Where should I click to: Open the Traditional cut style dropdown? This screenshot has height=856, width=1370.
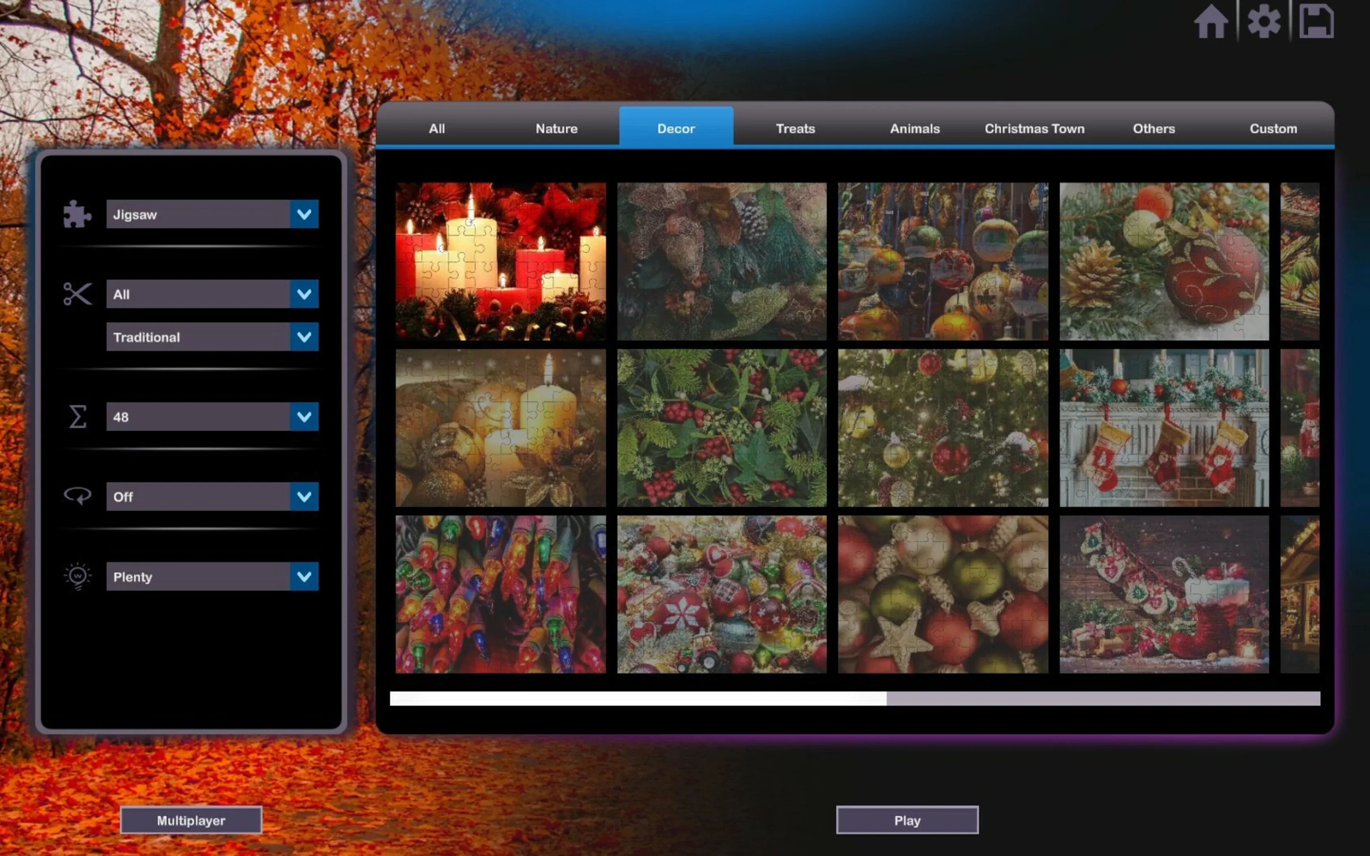(304, 337)
